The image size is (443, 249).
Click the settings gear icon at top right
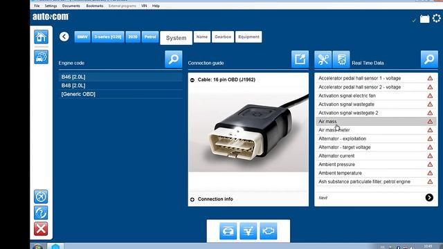(x=437, y=19)
